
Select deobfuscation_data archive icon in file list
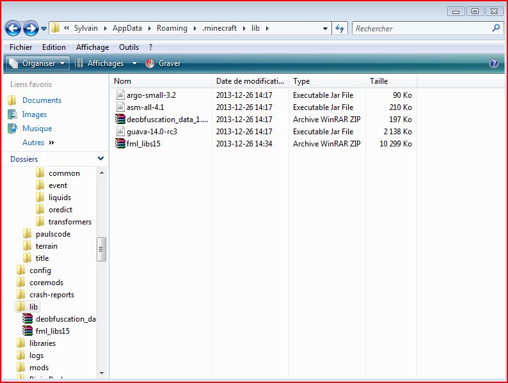point(120,119)
